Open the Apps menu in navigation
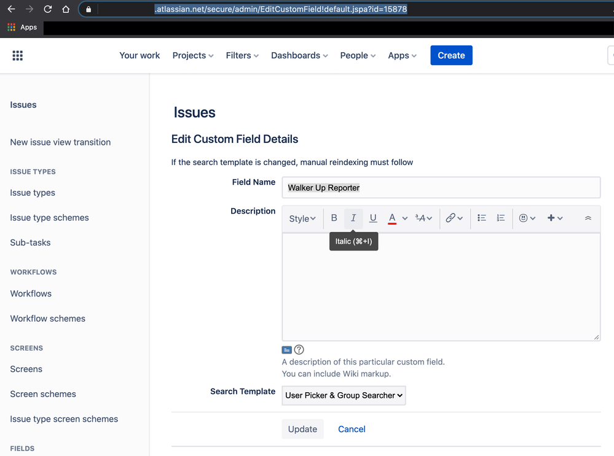Screen dimensions: 614x456 402,55
